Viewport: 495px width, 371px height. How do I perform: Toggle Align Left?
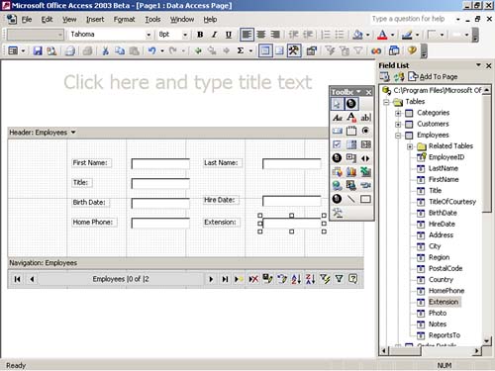[x=247, y=35]
